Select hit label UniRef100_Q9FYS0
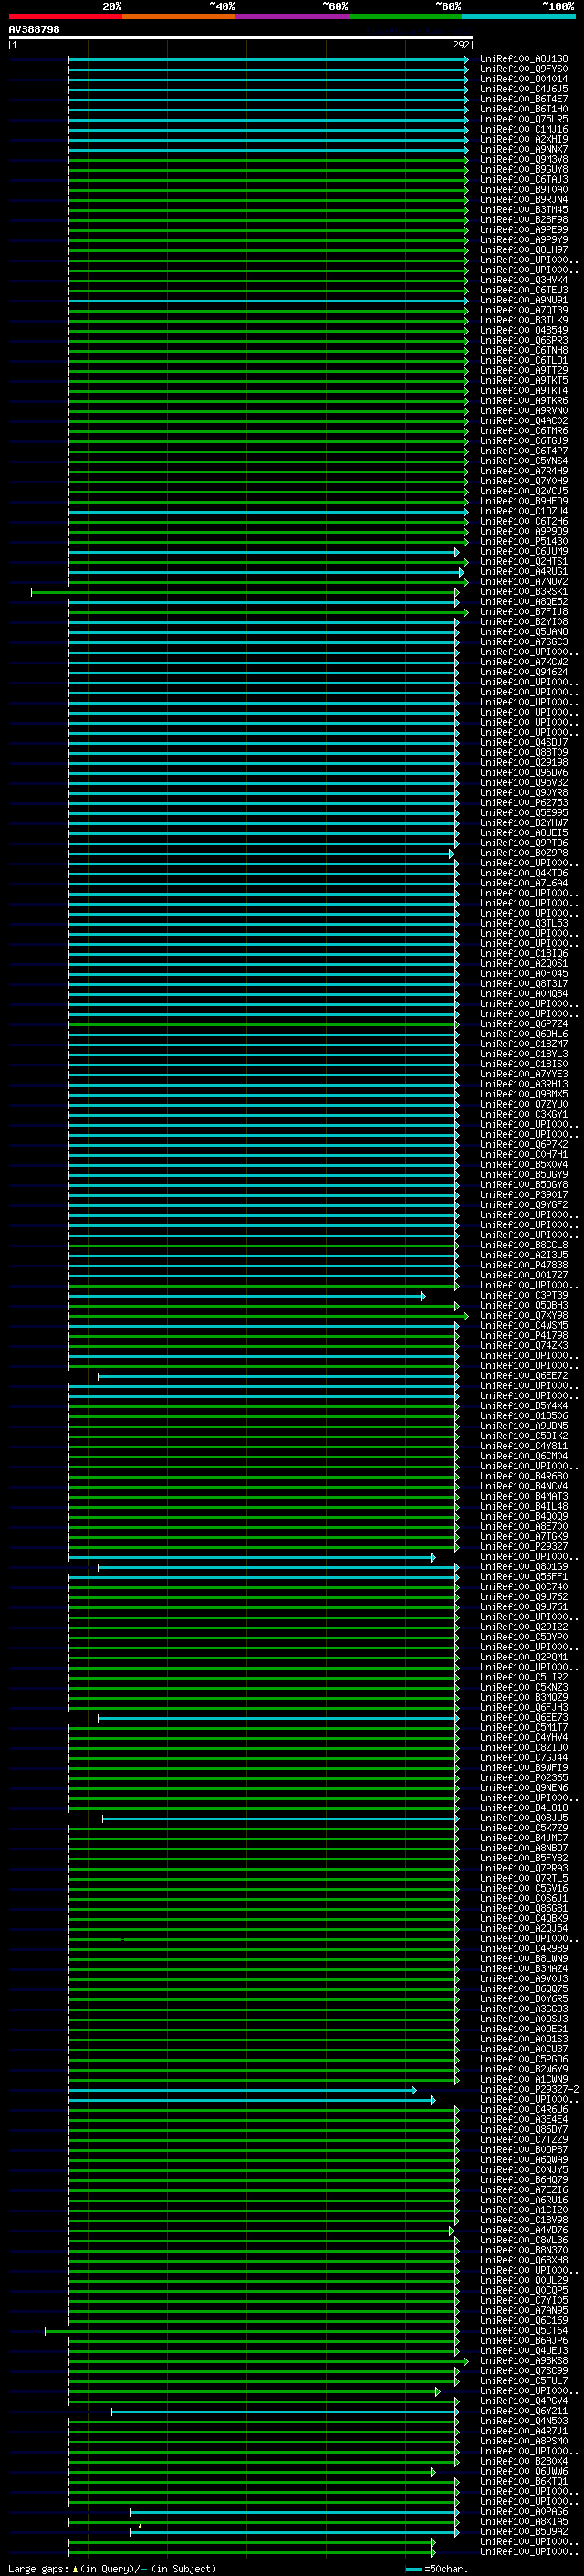Viewport: 584px width, 2576px height. click(524, 69)
